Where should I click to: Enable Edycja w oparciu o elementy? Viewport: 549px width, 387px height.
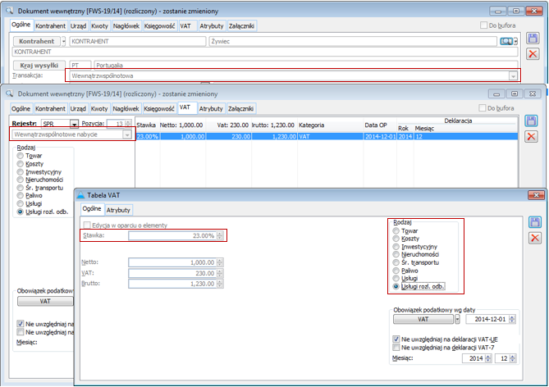[87, 225]
